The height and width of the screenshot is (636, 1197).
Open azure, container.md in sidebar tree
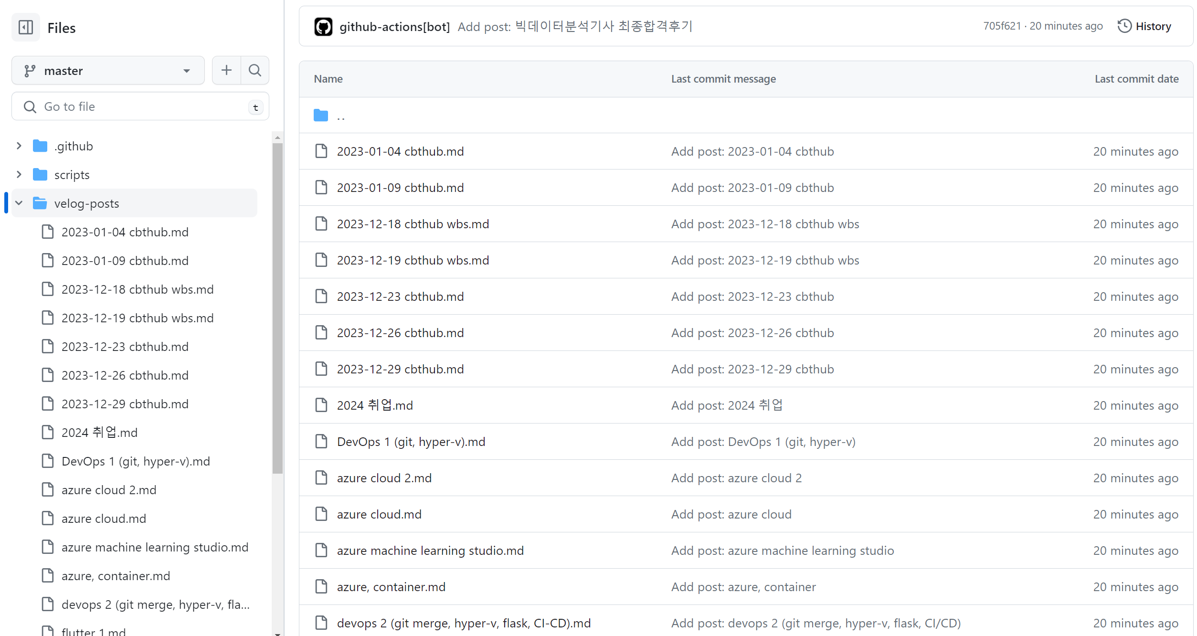(116, 576)
